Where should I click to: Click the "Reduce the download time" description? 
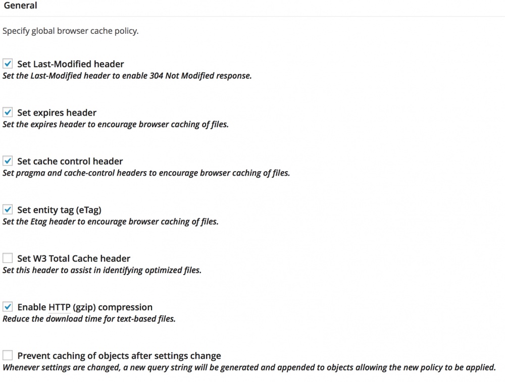(89, 319)
